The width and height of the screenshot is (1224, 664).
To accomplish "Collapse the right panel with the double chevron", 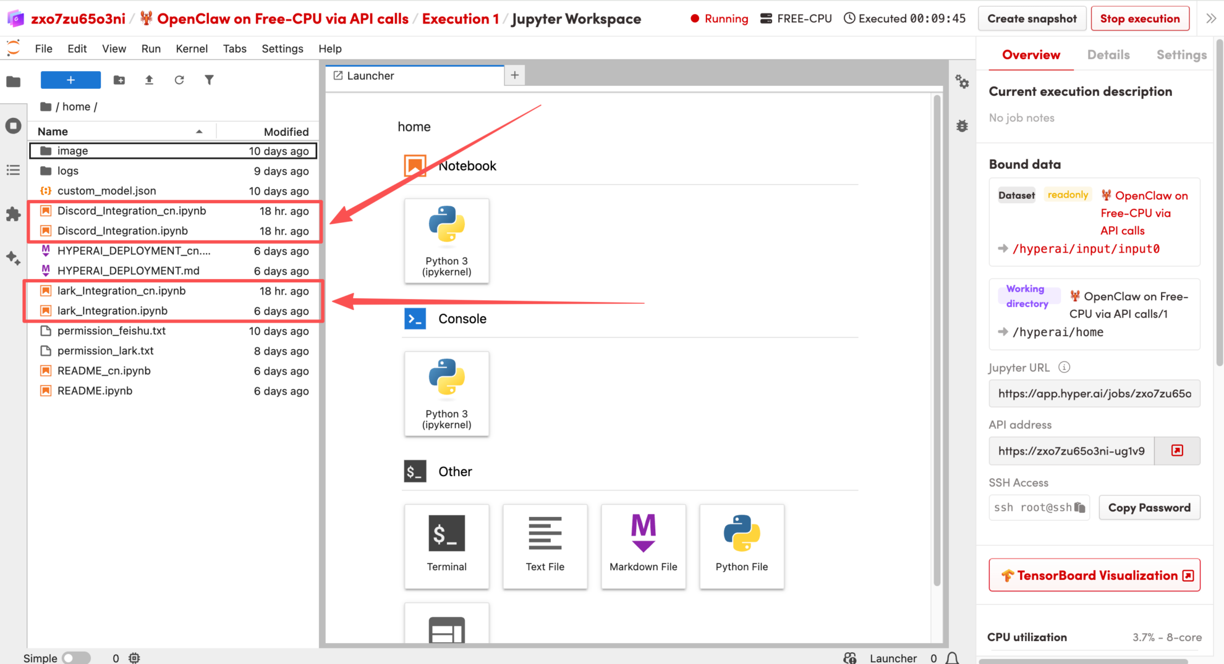I will (x=1210, y=19).
